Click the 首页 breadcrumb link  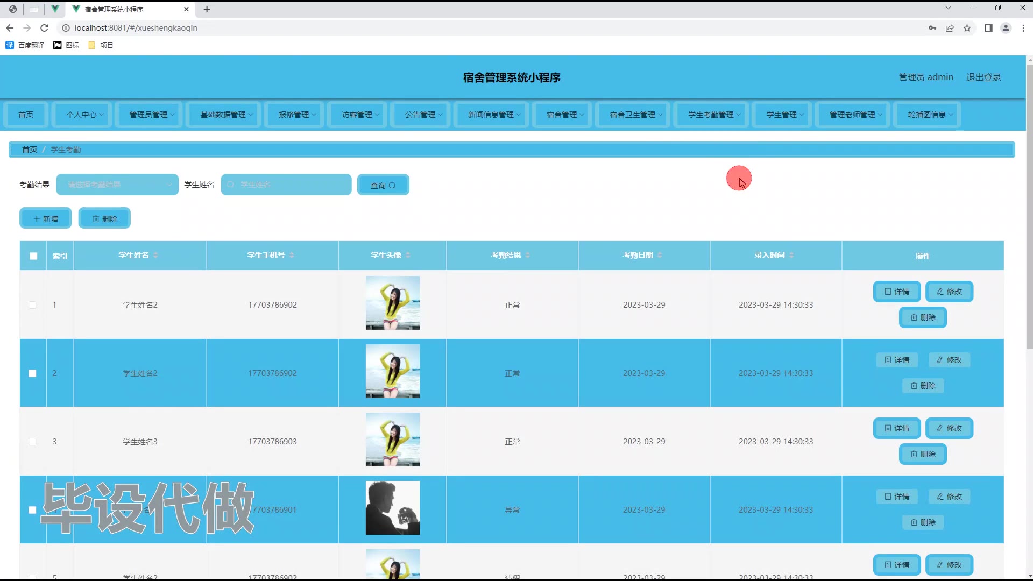pos(30,150)
